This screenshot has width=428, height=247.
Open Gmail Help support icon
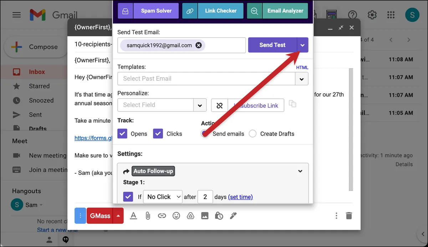(x=352, y=15)
